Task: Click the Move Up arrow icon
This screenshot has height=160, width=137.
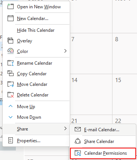Action: [x=11, y=106]
